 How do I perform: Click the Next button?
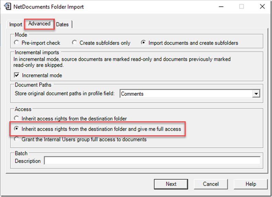(x=171, y=184)
